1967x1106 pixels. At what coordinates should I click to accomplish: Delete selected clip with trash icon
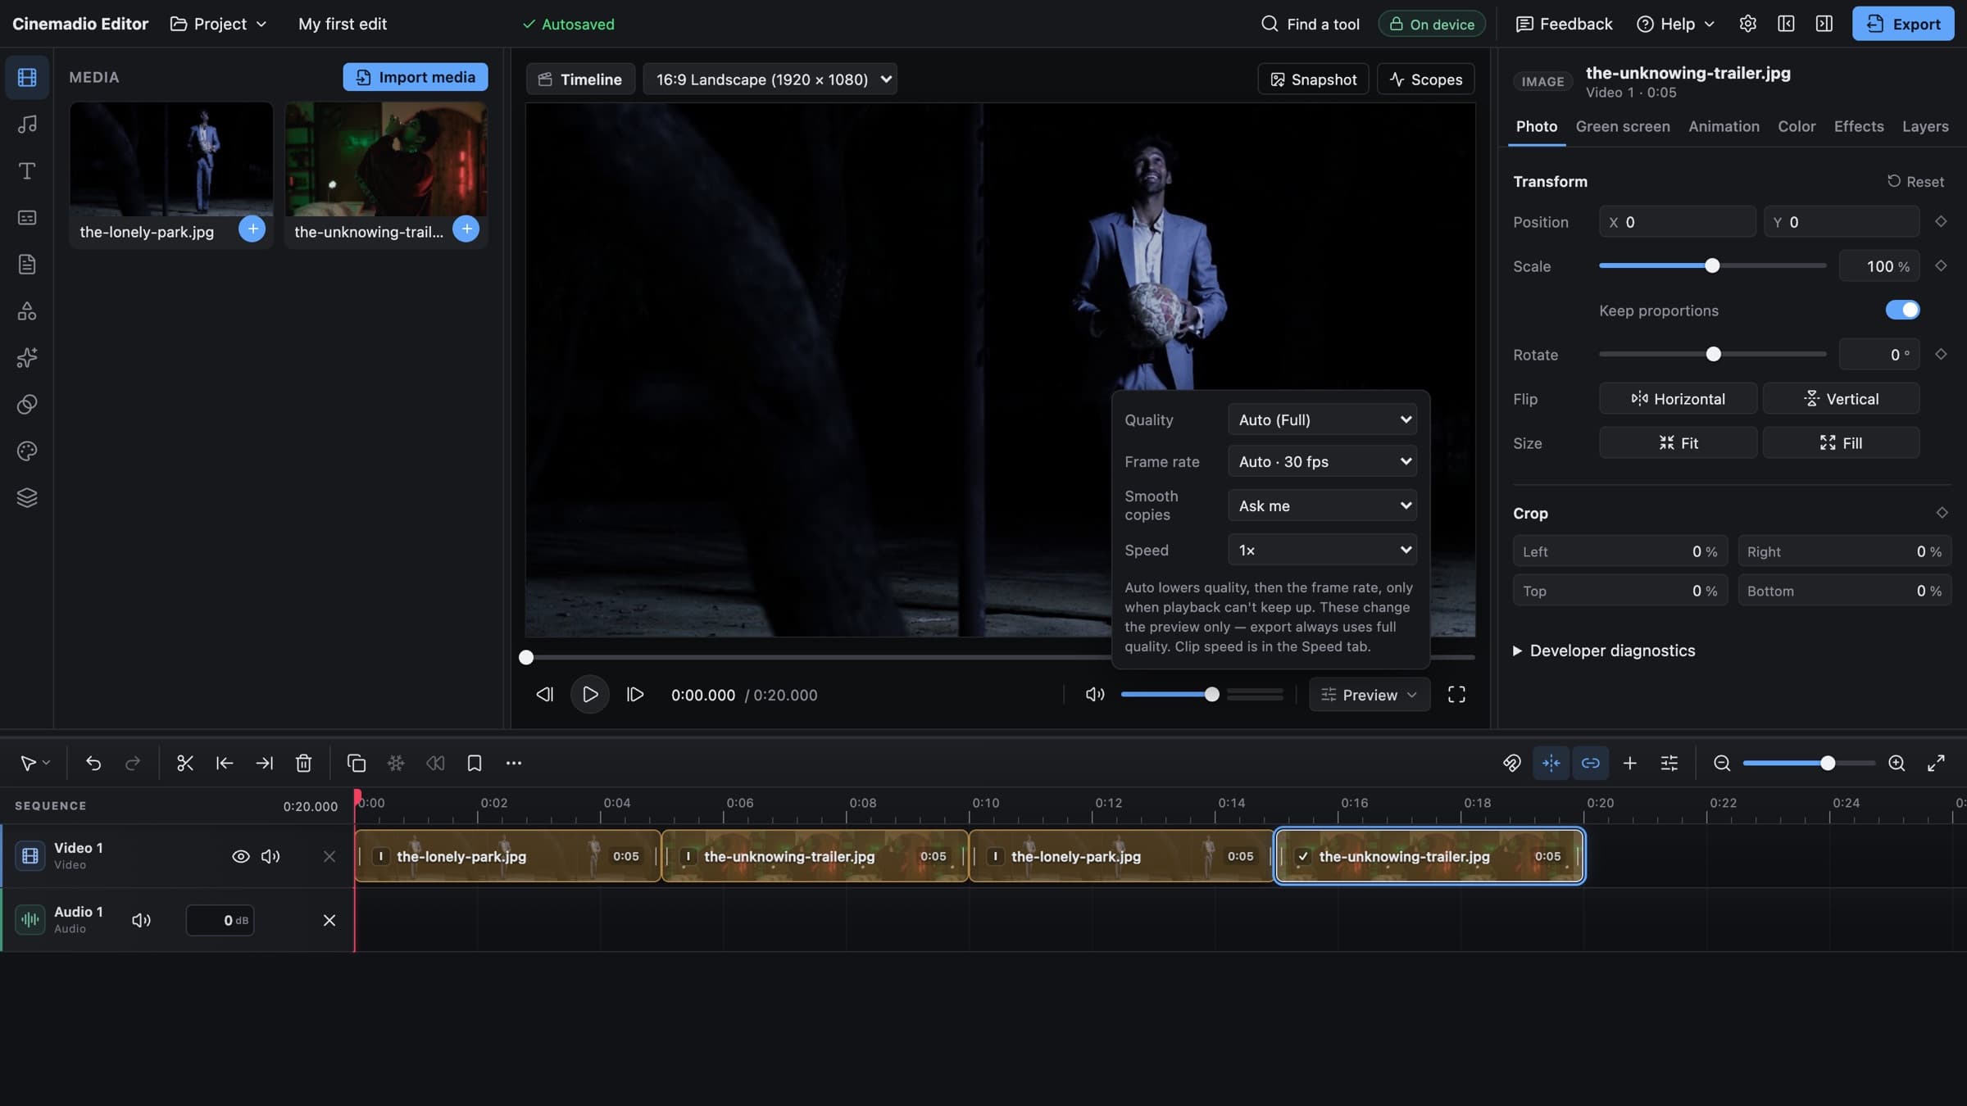303,764
